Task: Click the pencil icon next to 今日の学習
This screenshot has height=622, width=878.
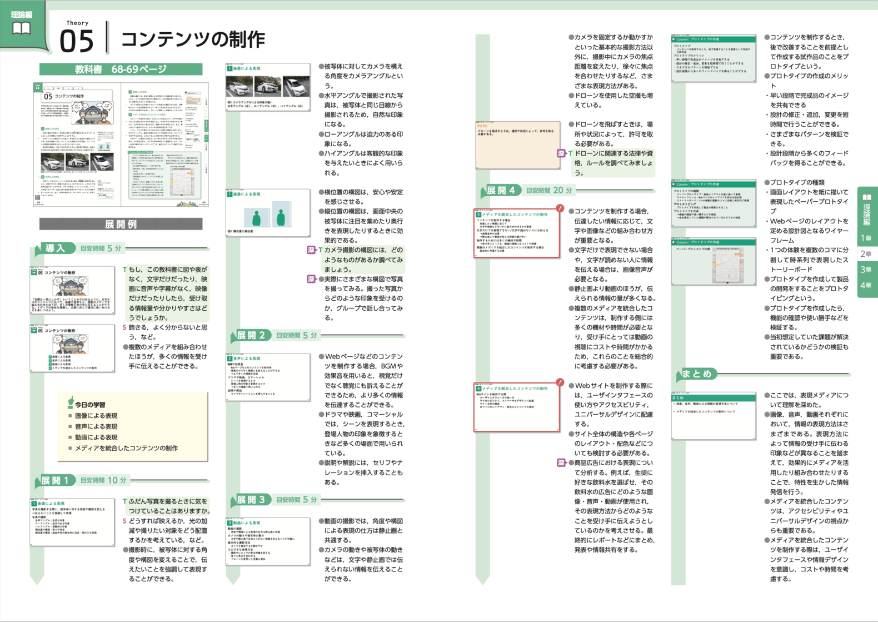Action: (71, 402)
